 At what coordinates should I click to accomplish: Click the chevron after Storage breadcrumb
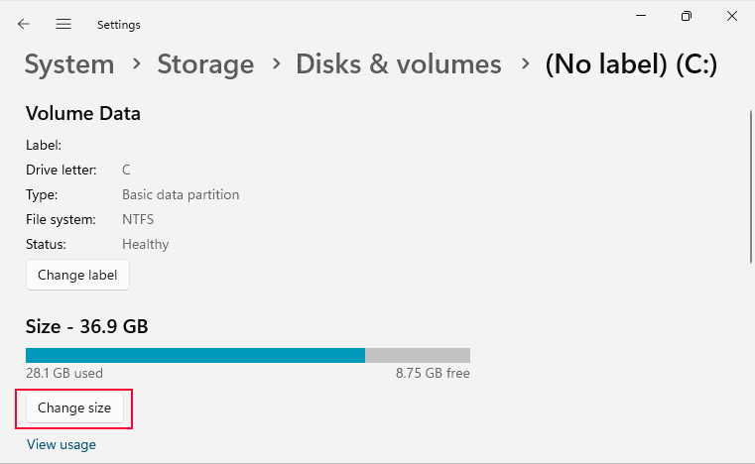[x=275, y=64]
